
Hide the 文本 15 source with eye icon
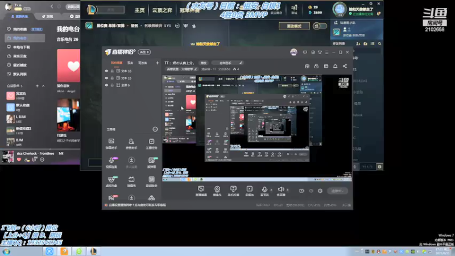pyautogui.click(x=106, y=78)
